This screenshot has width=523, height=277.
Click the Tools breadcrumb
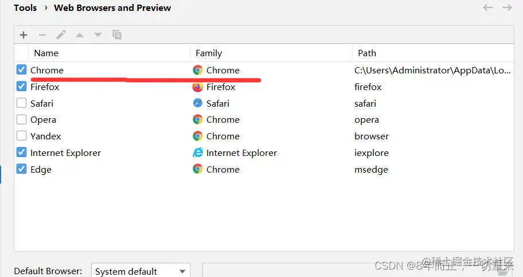tap(25, 7)
